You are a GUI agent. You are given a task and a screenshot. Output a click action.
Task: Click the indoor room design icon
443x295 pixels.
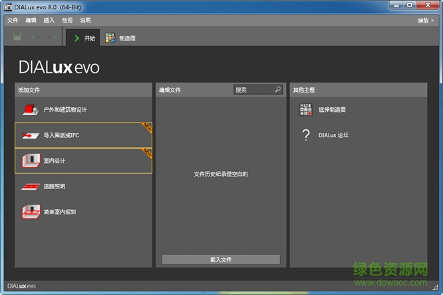pos(31,160)
